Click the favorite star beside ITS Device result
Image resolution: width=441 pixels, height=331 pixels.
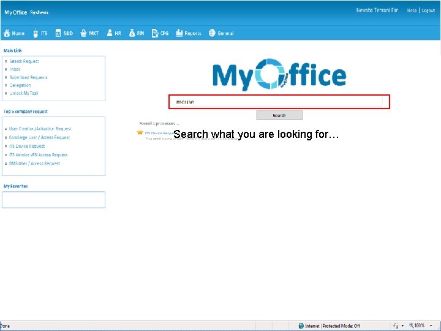(140, 132)
